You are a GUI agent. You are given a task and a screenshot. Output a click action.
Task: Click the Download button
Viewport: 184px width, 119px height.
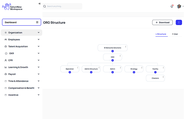point(162,22)
